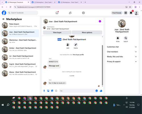142x114 pixels.
Task: Open the Amber 2bed 1bath conversation
Action: (20, 49)
